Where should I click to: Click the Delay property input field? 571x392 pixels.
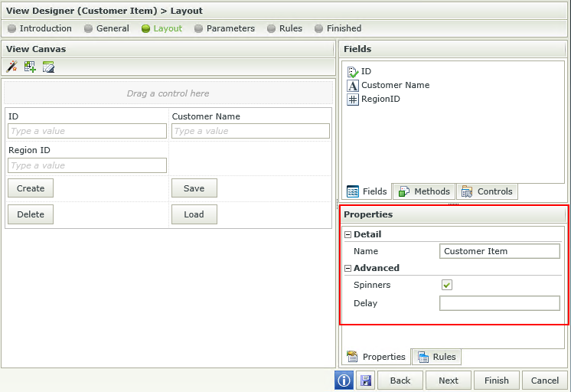[500, 303]
